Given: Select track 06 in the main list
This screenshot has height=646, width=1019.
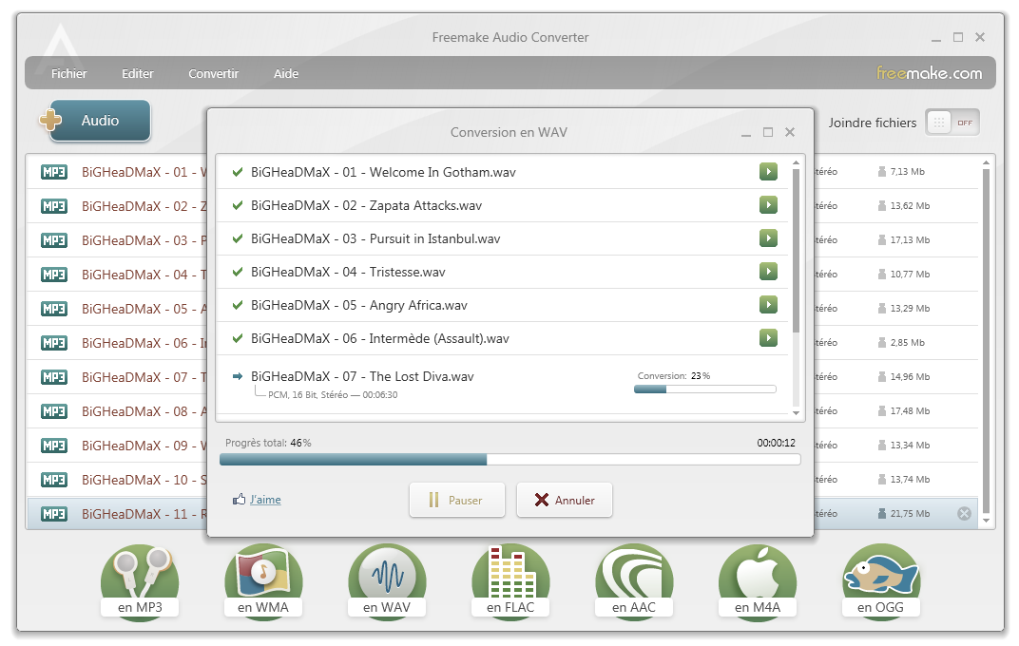Looking at the screenshot, I should (x=117, y=343).
